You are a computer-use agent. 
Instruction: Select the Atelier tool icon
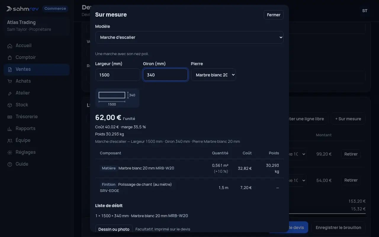point(10,93)
